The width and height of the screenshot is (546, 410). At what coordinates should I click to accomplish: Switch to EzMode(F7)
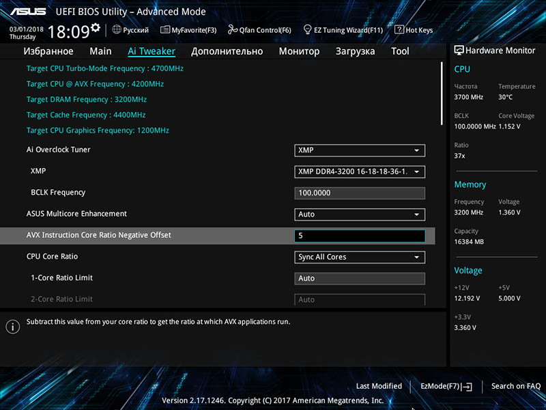pos(446,386)
